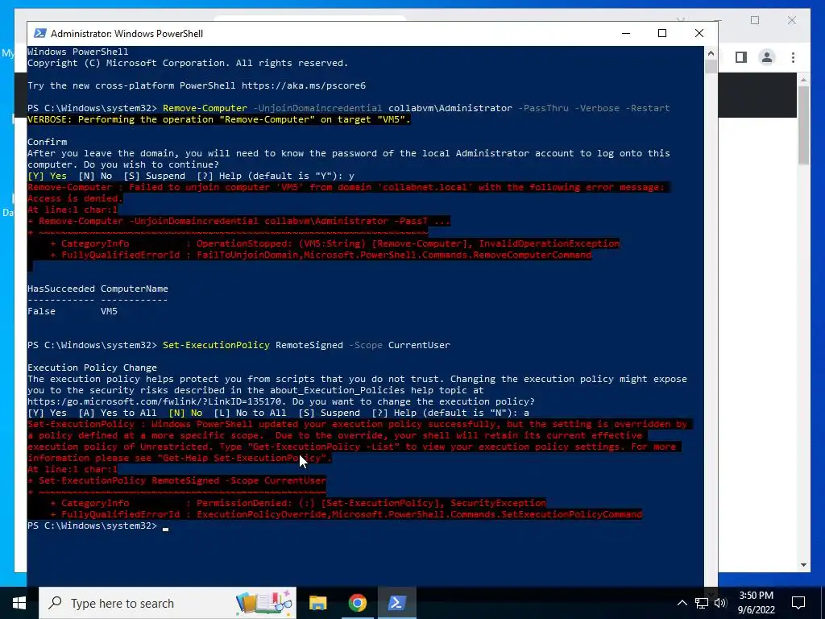This screenshot has height=619, width=825.
Task: Click the taskbar search box
Action: 168,603
